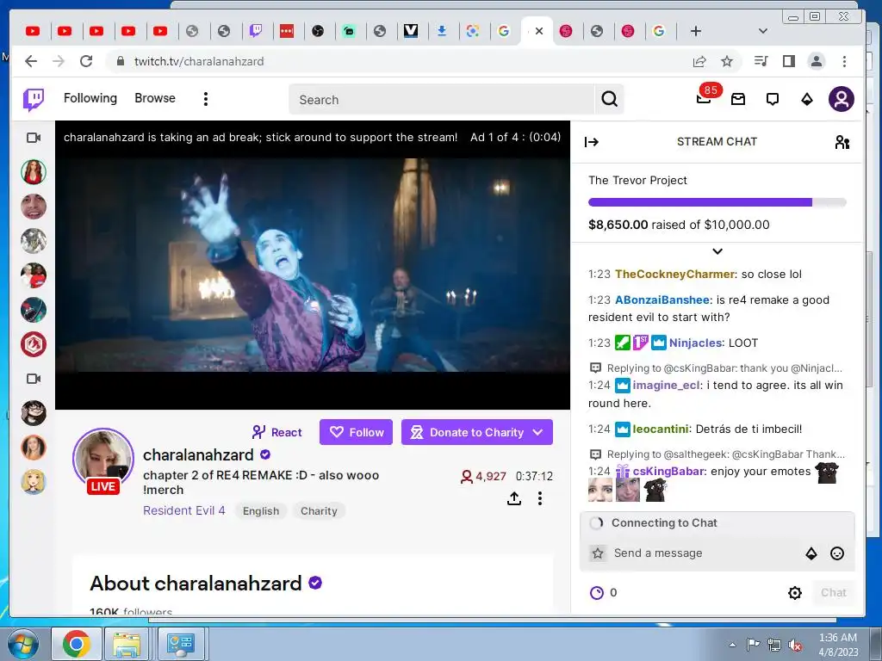Click the search magnifier button
The width and height of the screenshot is (882, 661).
coord(609,100)
